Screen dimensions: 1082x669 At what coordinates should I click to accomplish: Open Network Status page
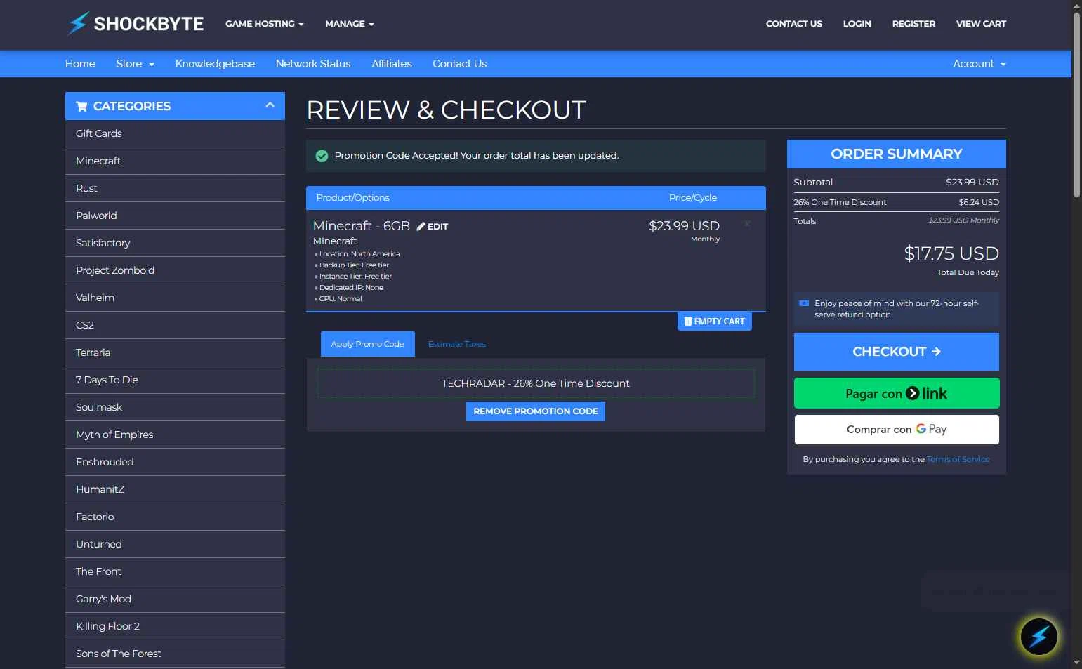313,64
